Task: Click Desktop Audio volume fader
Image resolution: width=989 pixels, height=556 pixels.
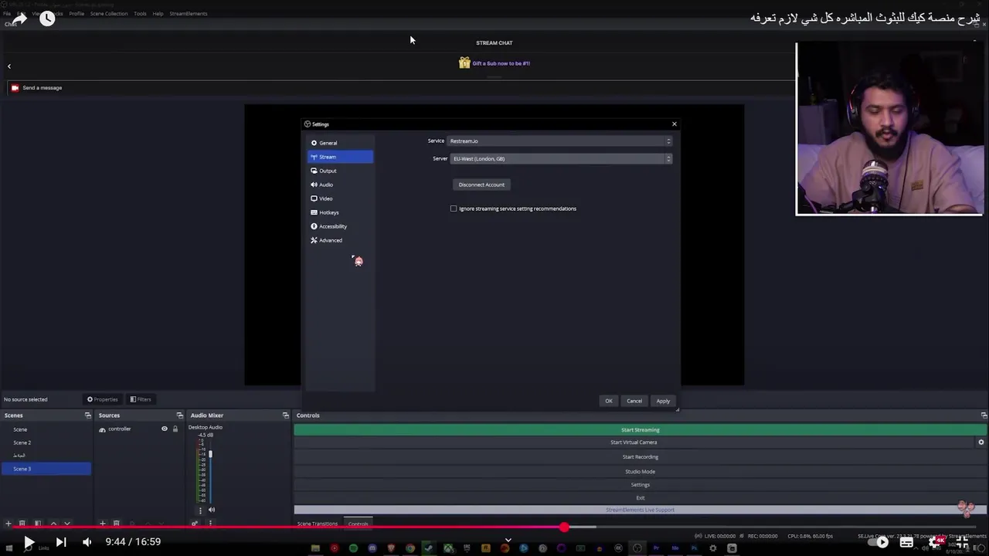Action: (210, 454)
